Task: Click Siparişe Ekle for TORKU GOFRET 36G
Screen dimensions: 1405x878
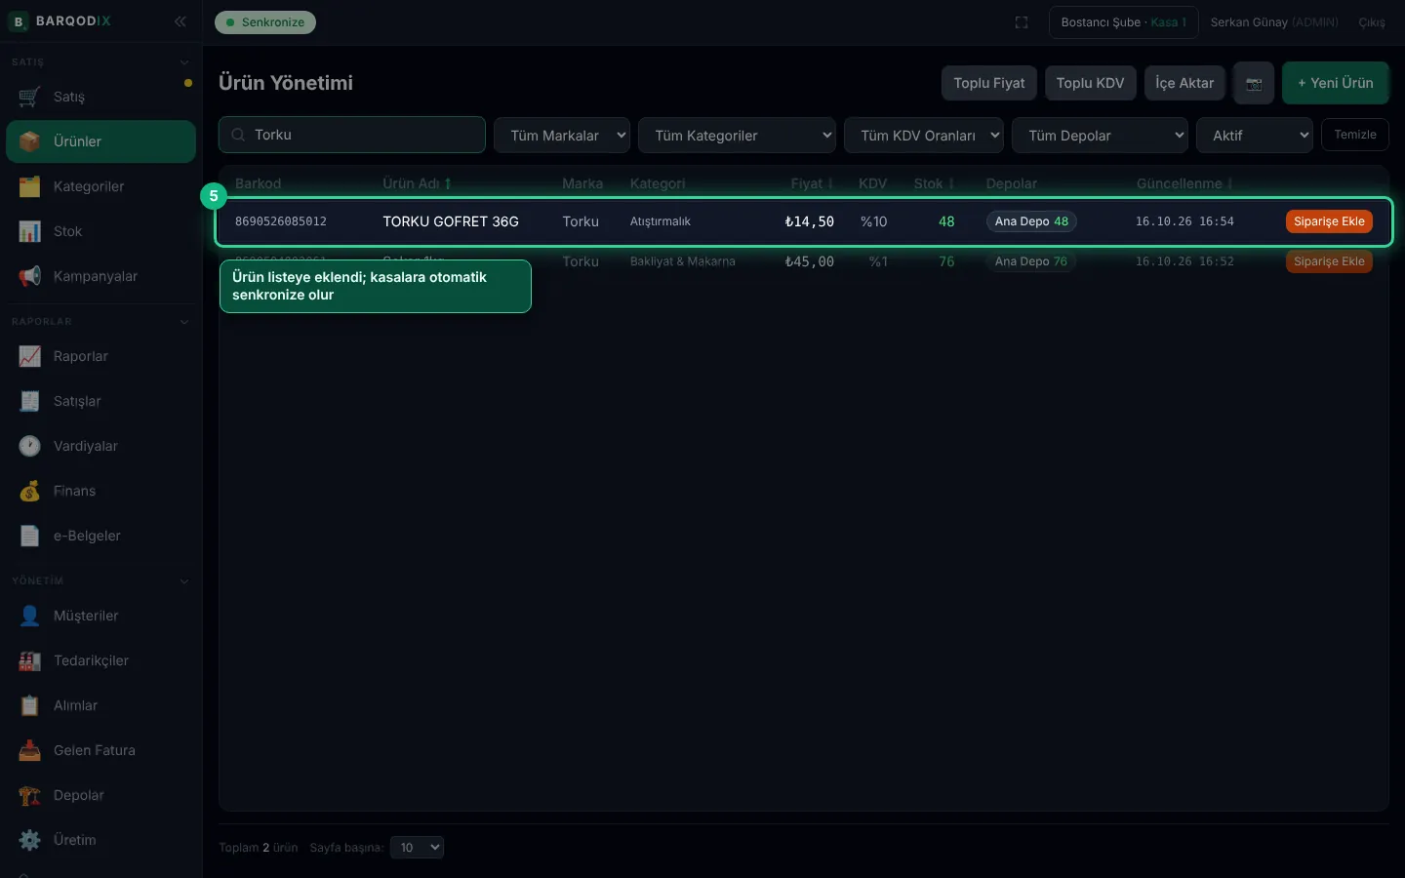Action: click(x=1329, y=221)
